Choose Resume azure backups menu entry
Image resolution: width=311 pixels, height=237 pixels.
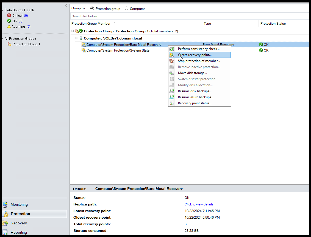[x=199, y=97]
